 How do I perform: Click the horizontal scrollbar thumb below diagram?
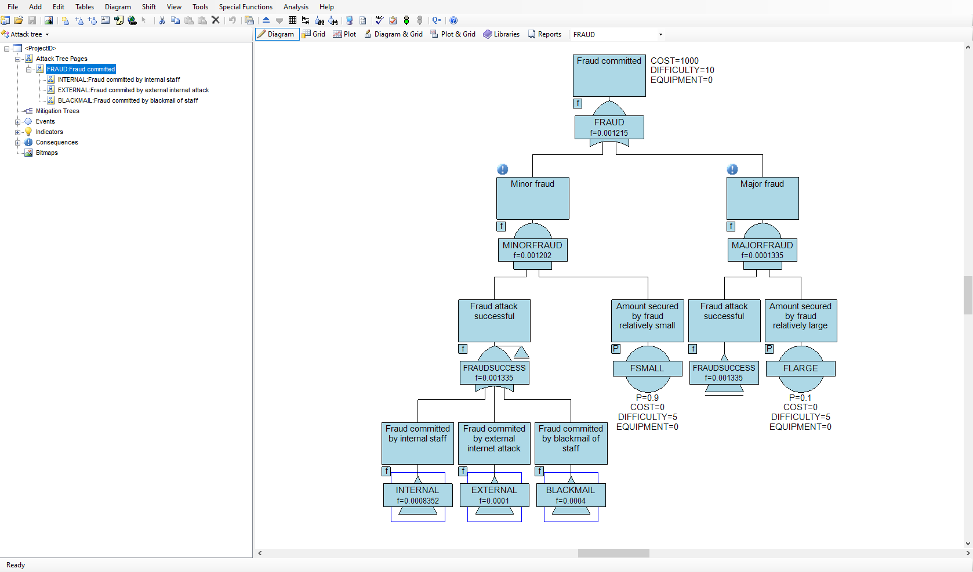[613, 553]
